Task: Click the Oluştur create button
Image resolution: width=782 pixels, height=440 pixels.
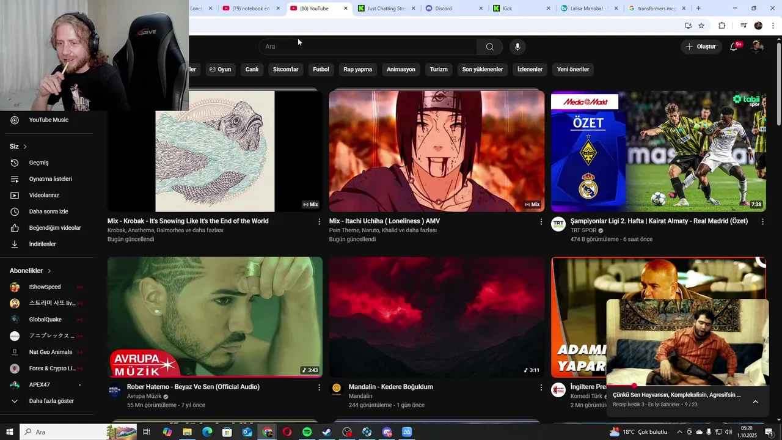Action: pos(700,46)
